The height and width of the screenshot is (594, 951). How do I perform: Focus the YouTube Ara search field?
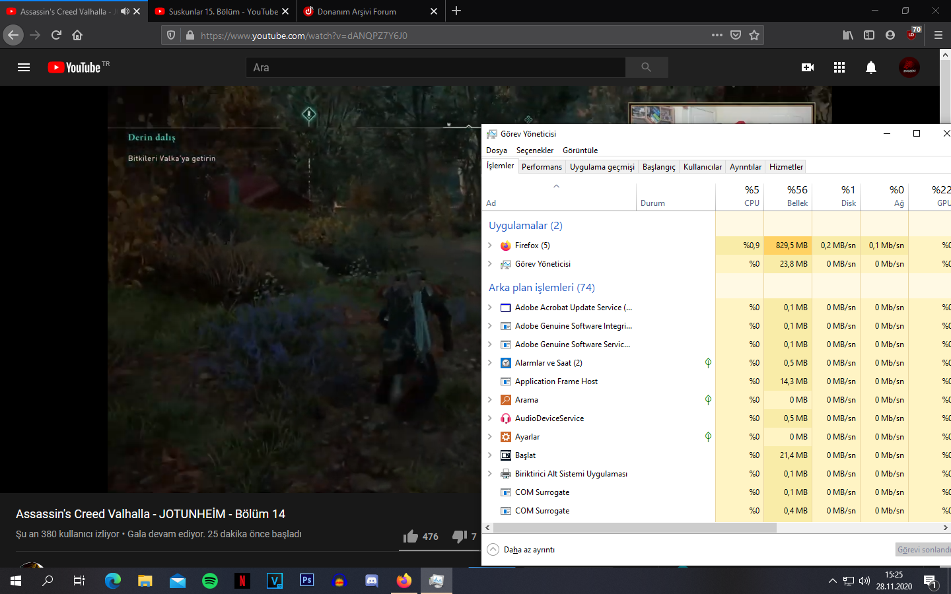tap(436, 67)
